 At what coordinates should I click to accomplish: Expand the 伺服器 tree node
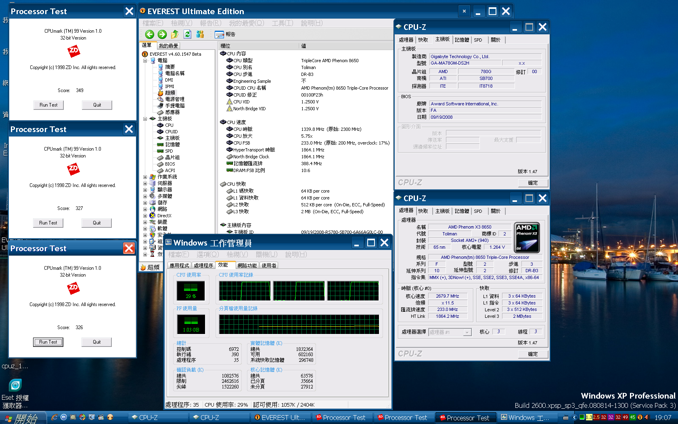[x=145, y=183]
